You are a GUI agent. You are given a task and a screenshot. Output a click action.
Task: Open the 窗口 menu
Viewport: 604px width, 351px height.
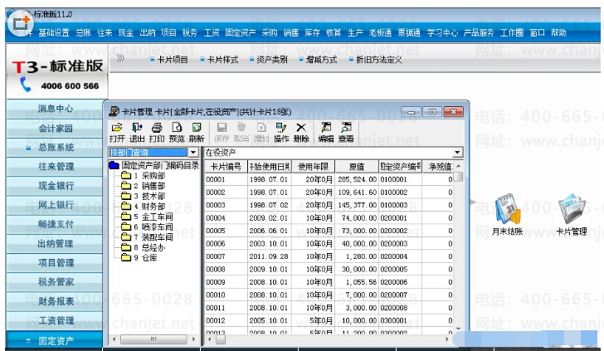click(x=538, y=32)
